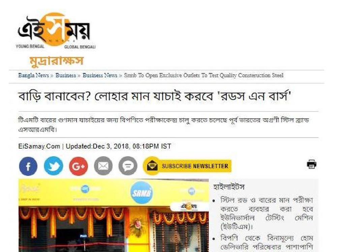Click the Ei Samay watermark on the photo

tap(189, 206)
